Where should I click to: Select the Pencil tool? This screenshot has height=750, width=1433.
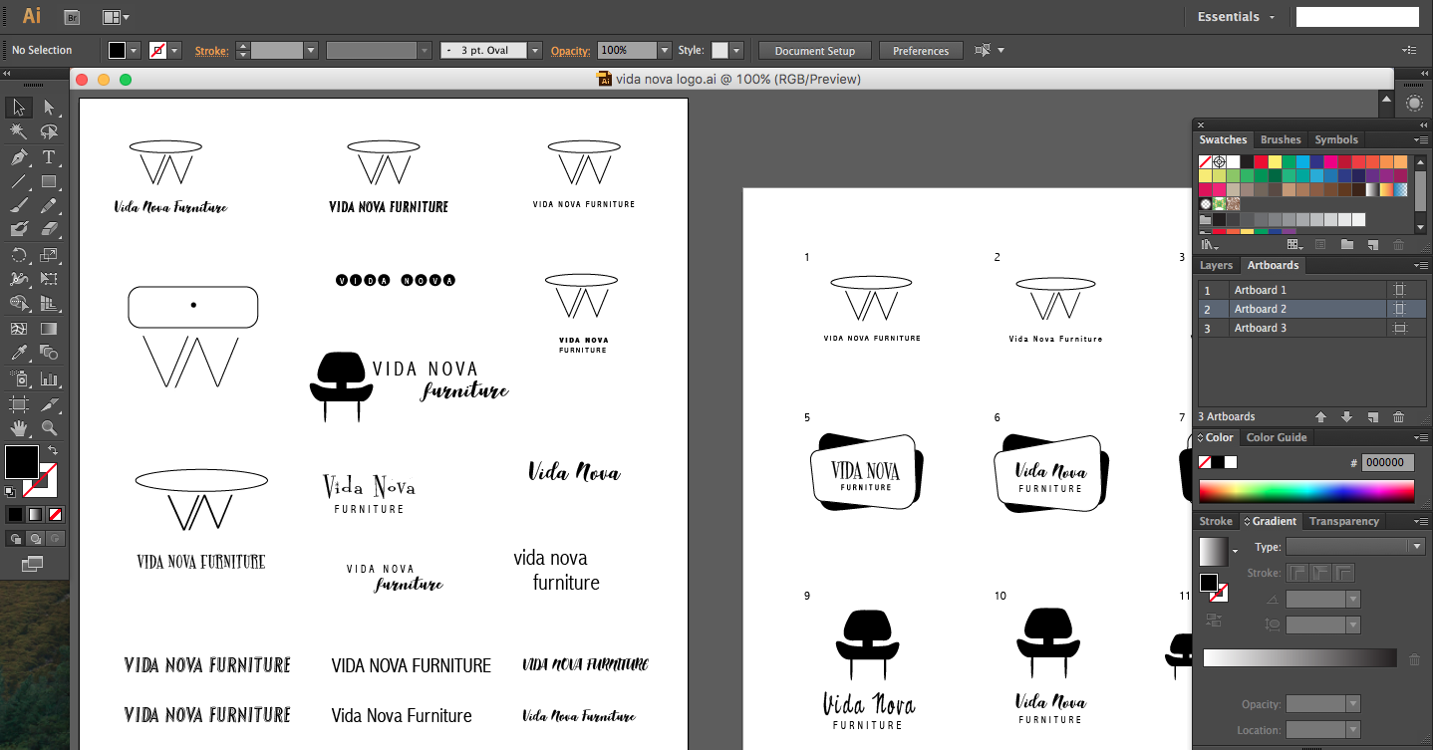click(x=49, y=206)
